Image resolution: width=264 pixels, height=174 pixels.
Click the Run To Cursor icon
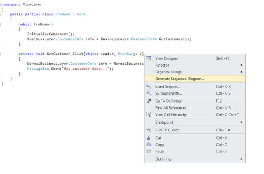pyautogui.click(x=149, y=130)
